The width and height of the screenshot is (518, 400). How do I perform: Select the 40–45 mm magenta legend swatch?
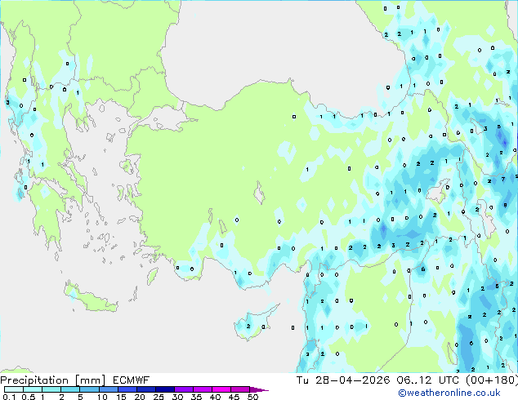[x=221, y=389]
